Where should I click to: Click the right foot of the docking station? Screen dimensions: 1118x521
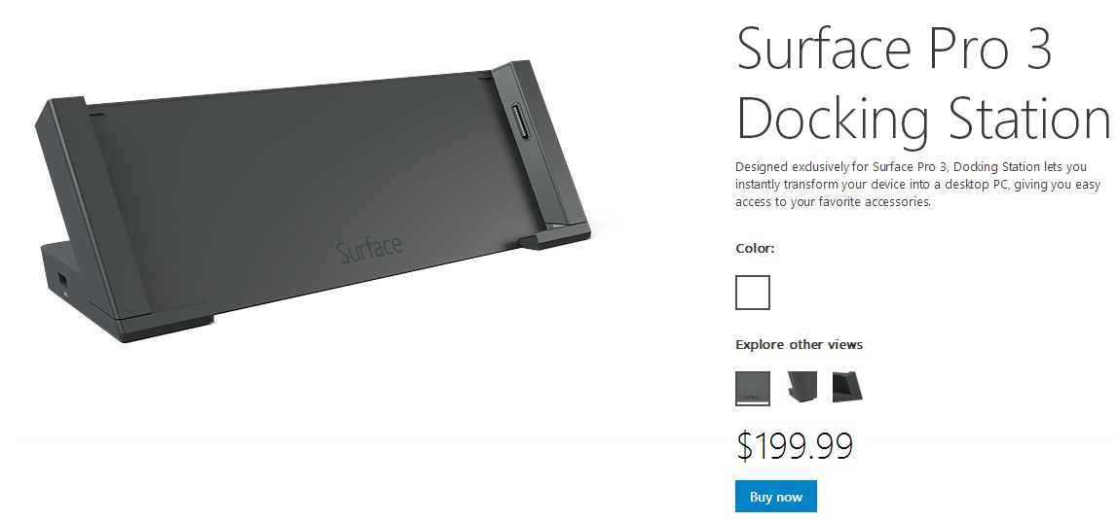554,236
